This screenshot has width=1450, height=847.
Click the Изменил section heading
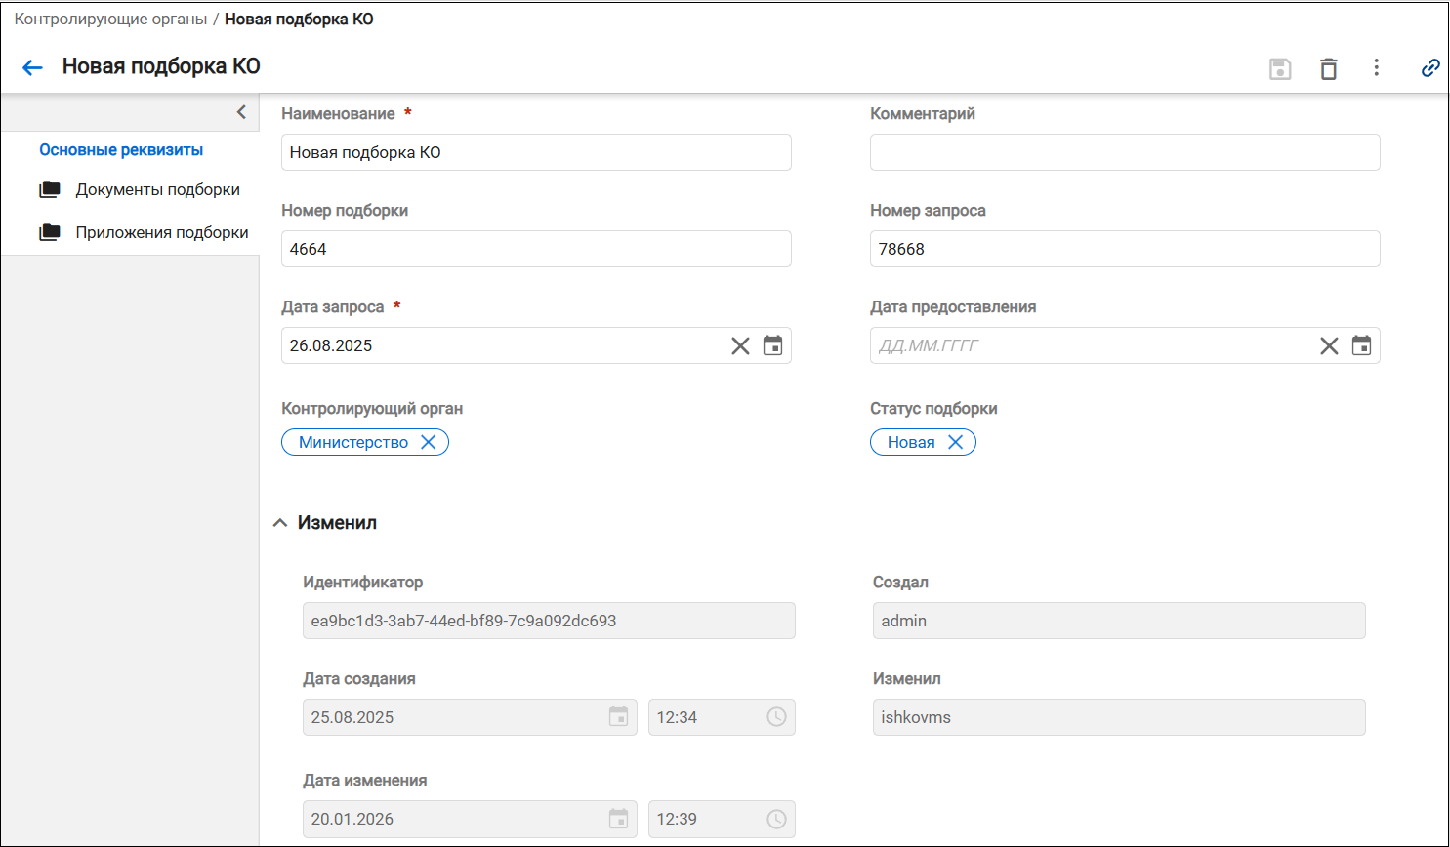click(x=337, y=523)
